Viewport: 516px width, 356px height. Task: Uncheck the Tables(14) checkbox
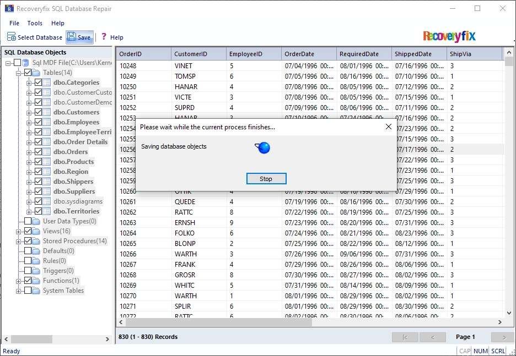[28, 73]
